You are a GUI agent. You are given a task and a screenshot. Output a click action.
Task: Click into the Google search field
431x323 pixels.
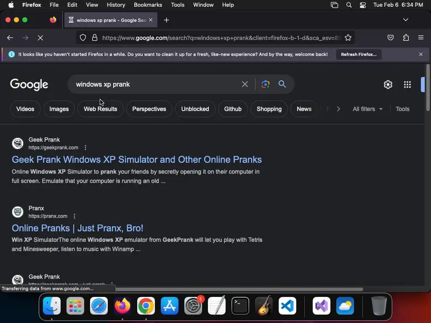157,84
